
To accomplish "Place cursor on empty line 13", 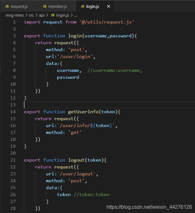I will 110,105.
